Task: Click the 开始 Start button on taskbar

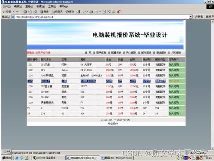Action: (7, 158)
